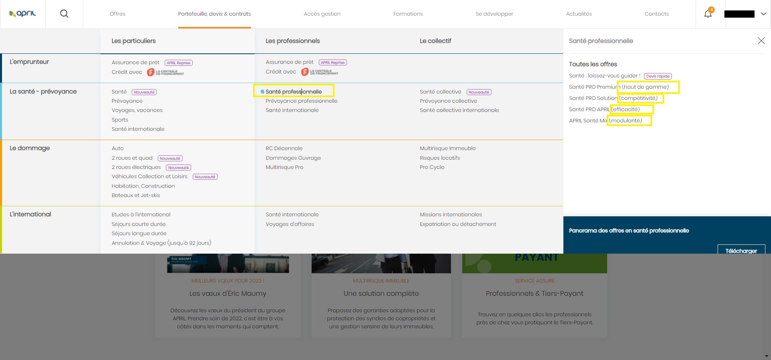
Task: Expand the user account dropdown chevron
Action: tap(763, 14)
